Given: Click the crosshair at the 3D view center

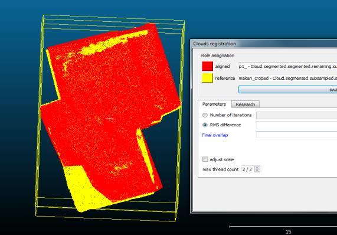Looking at the screenshot, I should click(110, 118).
